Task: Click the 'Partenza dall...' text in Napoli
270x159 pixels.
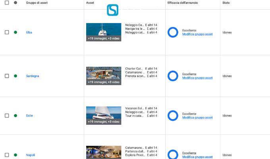Action: coord(135,151)
